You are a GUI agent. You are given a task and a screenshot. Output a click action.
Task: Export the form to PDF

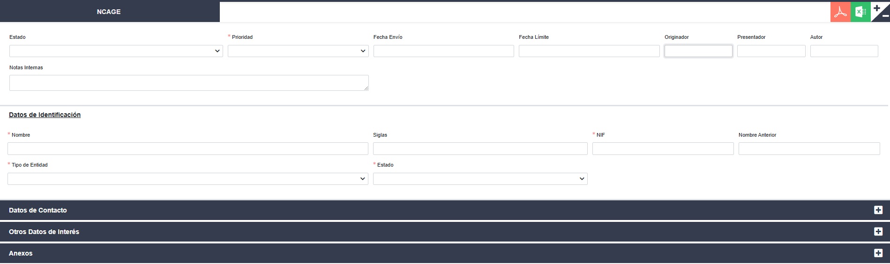coord(840,12)
